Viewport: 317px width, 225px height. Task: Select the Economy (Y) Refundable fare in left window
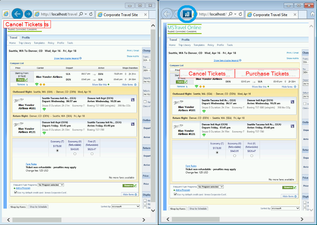pyautogui.click(x=75, y=154)
